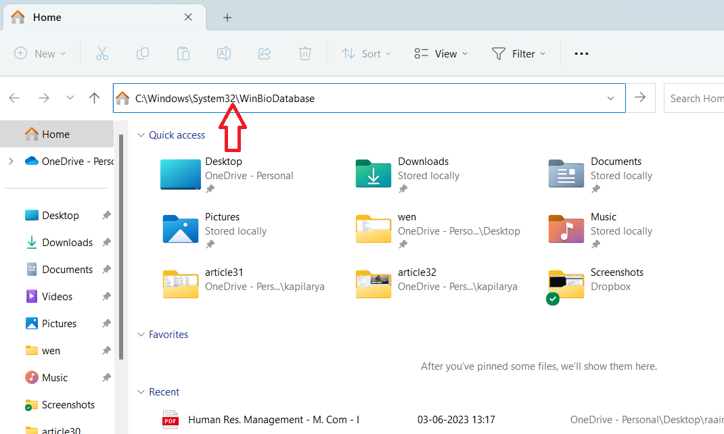Click the Rename icon in toolbar

point(224,53)
